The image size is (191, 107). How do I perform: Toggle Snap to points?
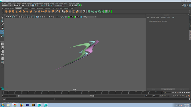click(47, 5)
